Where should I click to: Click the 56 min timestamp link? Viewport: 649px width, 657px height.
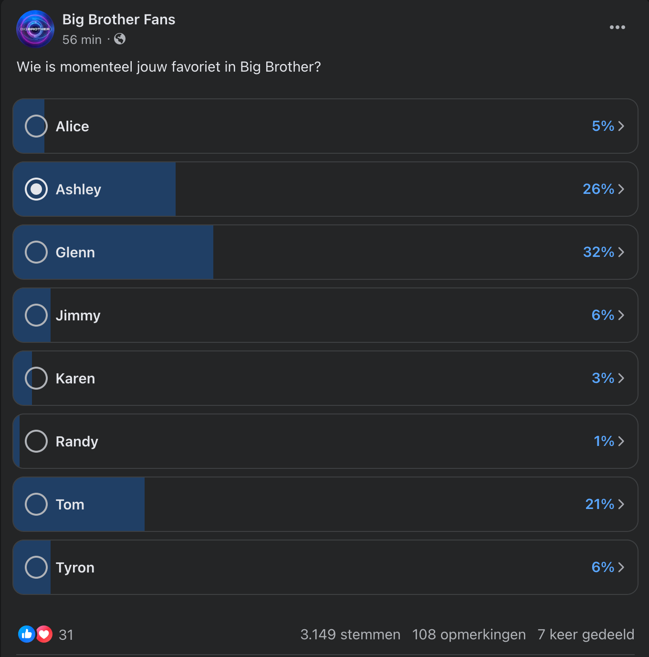[x=82, y=40]
